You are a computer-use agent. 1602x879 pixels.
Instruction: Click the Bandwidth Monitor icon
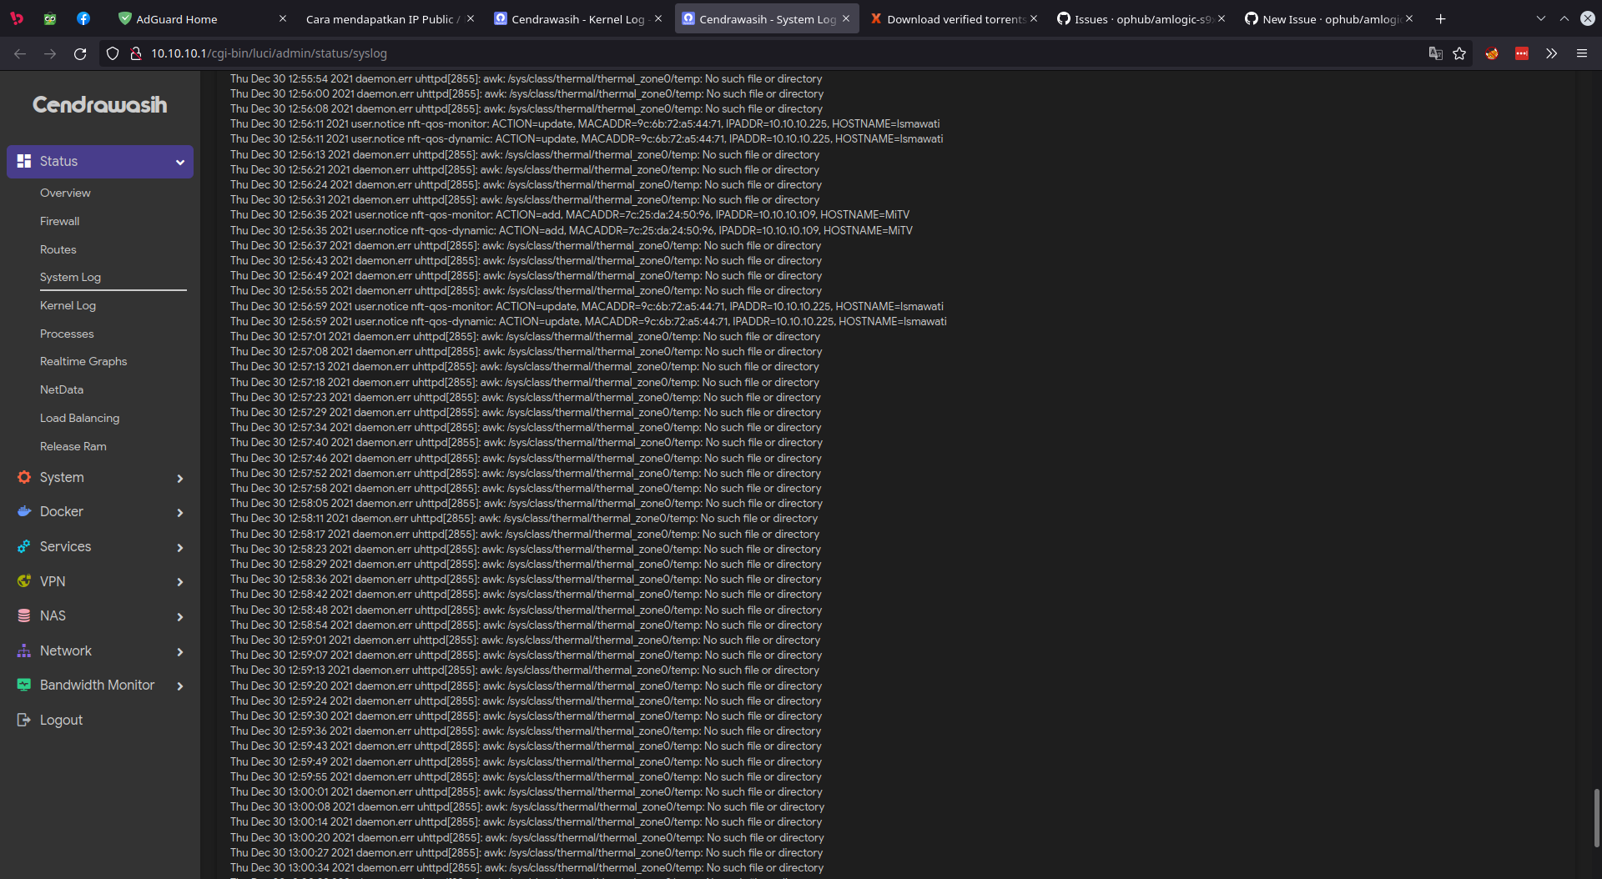click(x=24, y=685)
